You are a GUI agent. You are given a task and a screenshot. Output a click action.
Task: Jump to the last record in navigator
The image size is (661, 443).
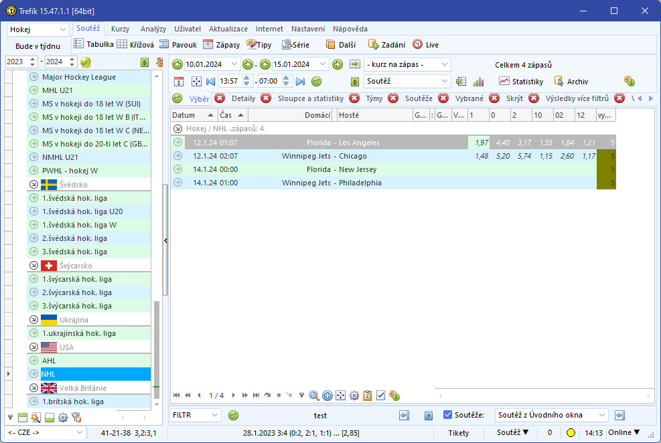[x=256, y=395]
